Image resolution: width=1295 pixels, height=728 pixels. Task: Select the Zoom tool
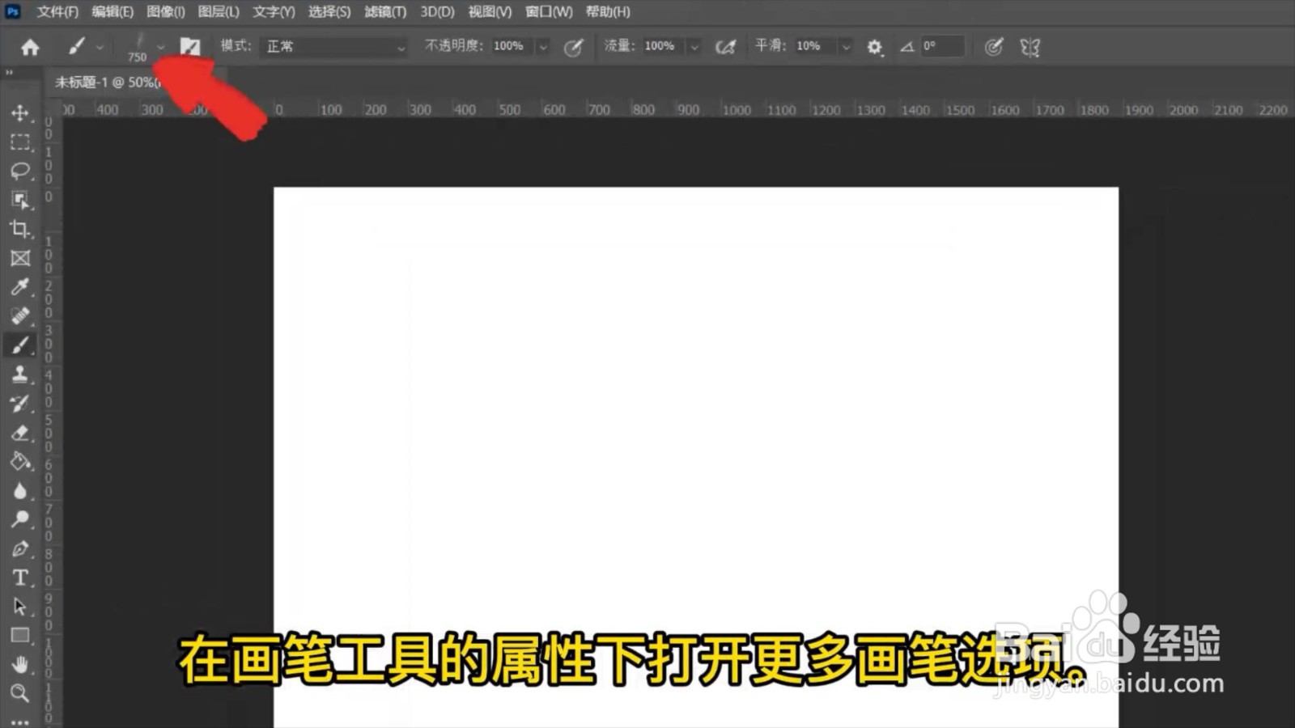coord(20,692)
